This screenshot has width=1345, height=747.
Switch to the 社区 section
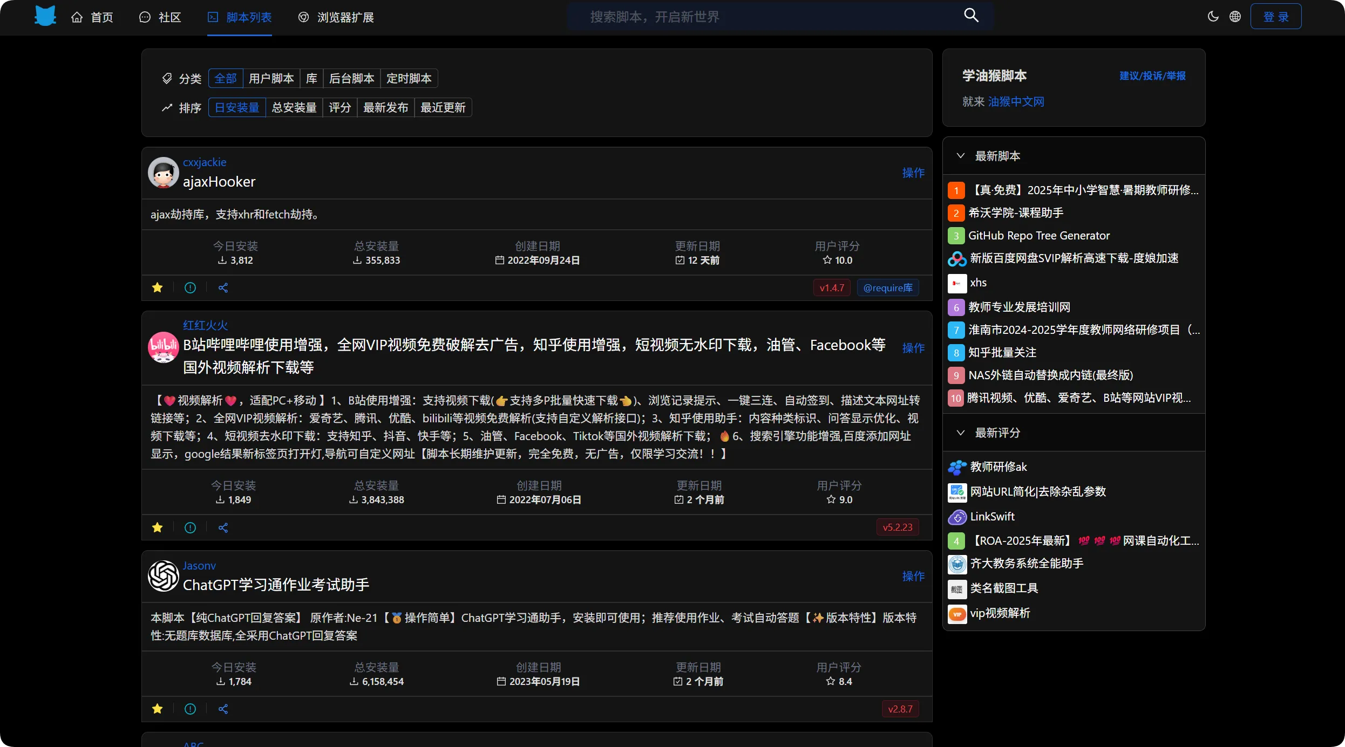coord(160,17)
